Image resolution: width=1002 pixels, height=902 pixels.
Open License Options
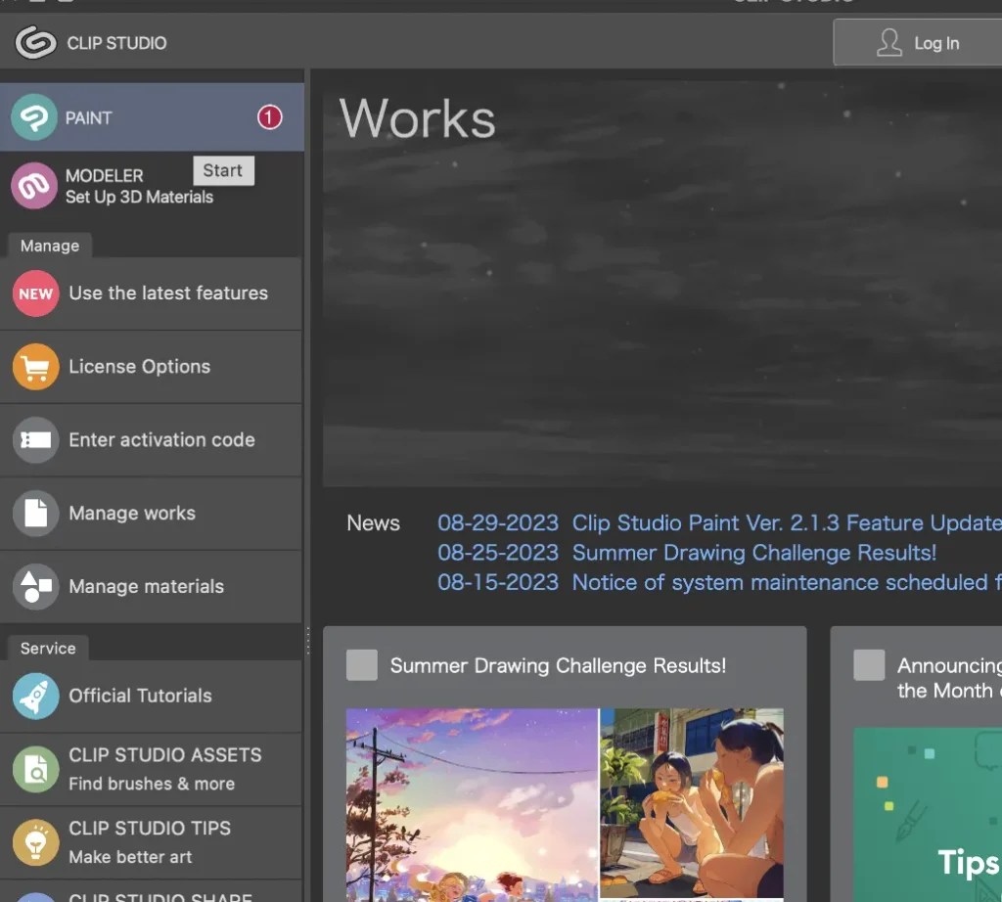(x=151, y=367)
